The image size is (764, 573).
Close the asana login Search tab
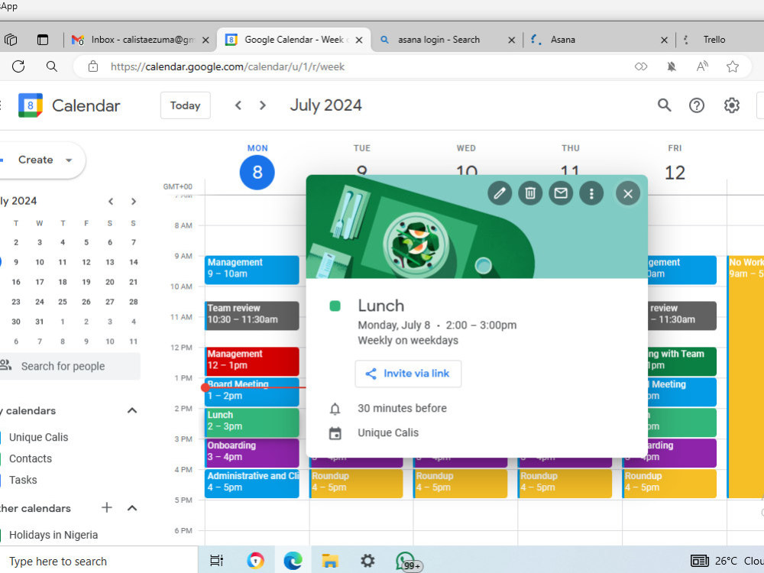pyautogui.click(x=512, y=40)
